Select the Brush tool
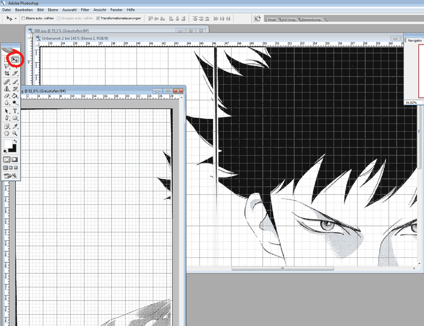 pos(15,81)
